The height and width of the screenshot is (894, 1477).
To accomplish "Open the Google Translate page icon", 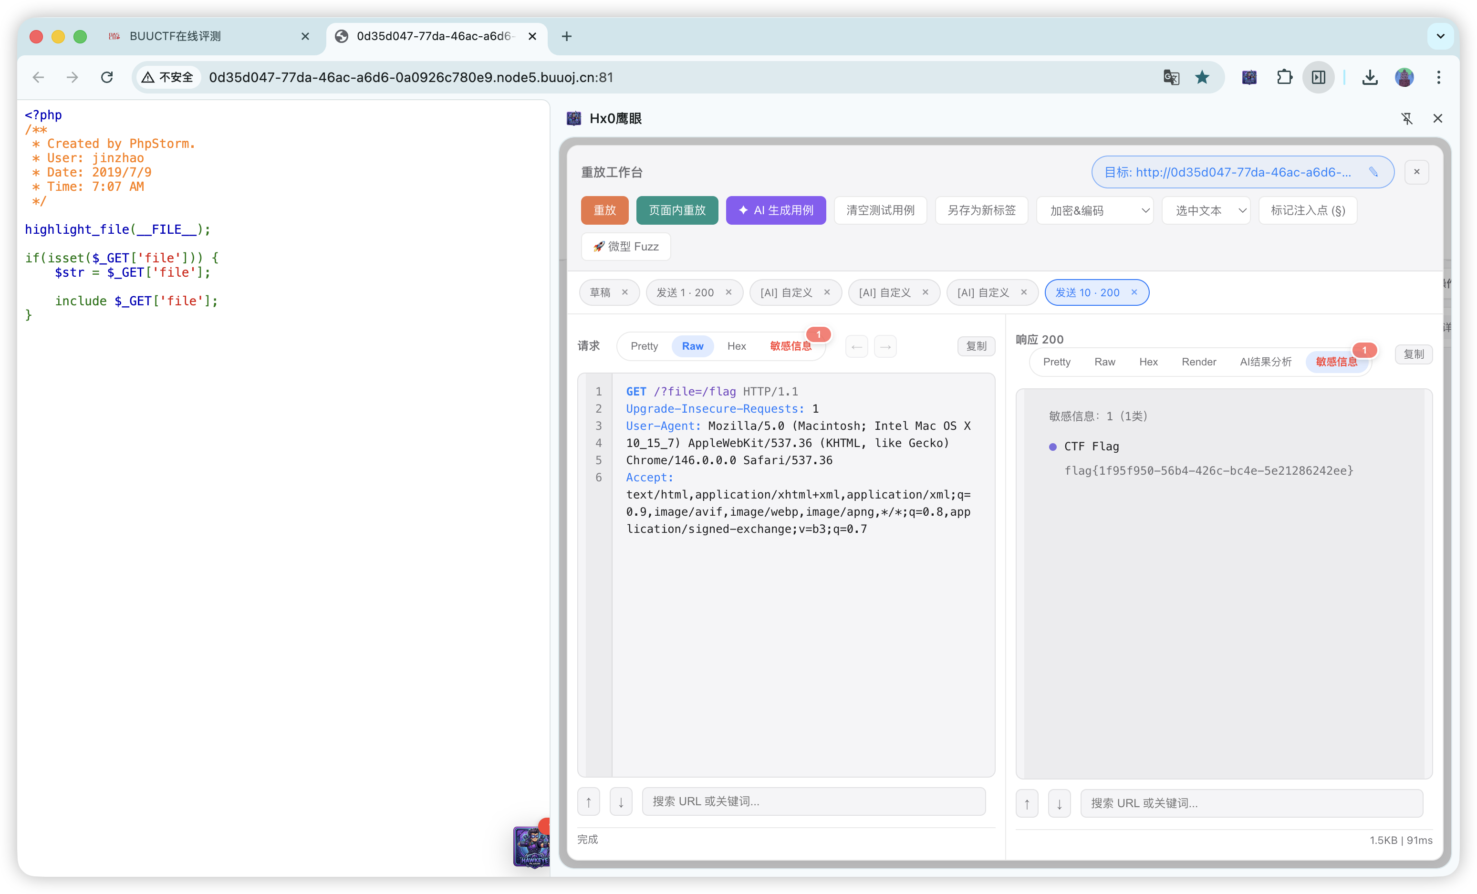I will [x=1171, y=77].
